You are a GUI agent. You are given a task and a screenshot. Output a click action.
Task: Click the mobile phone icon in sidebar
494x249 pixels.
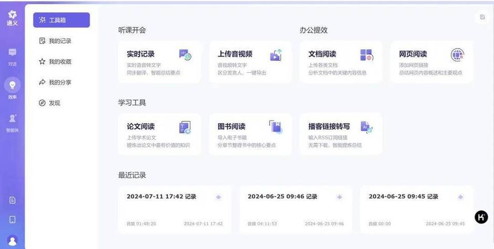(x=12, y=220)
